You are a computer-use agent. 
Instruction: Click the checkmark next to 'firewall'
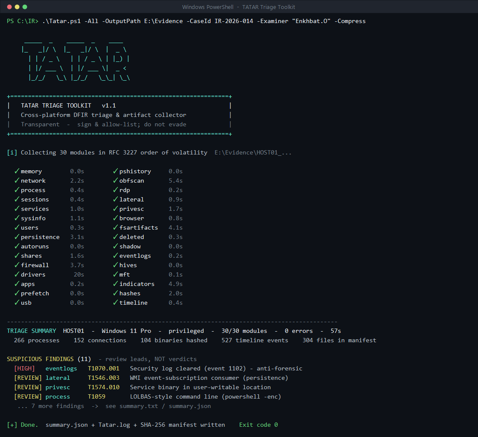coord(17,265)
